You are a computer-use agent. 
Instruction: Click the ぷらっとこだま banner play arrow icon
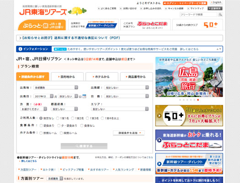(x=160, y=140)
